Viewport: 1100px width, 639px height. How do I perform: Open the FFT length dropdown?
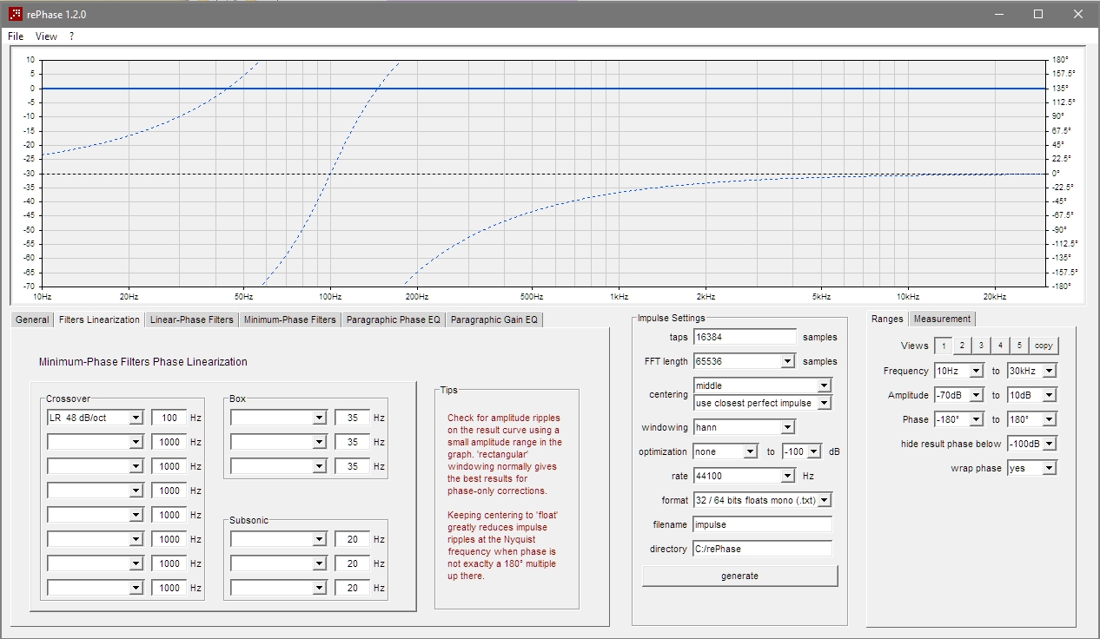tap(745, 361)
